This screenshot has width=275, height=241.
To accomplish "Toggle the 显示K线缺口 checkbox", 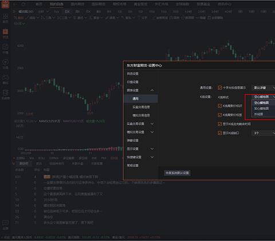I will [x=219, y=133].
